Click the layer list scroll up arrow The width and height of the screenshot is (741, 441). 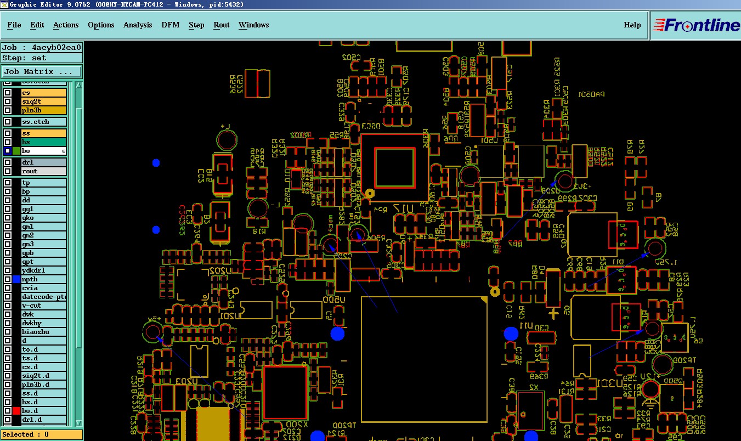click(79, 86)
